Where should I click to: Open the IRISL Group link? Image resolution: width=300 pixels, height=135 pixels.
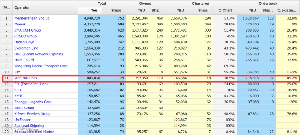(24, 108)
